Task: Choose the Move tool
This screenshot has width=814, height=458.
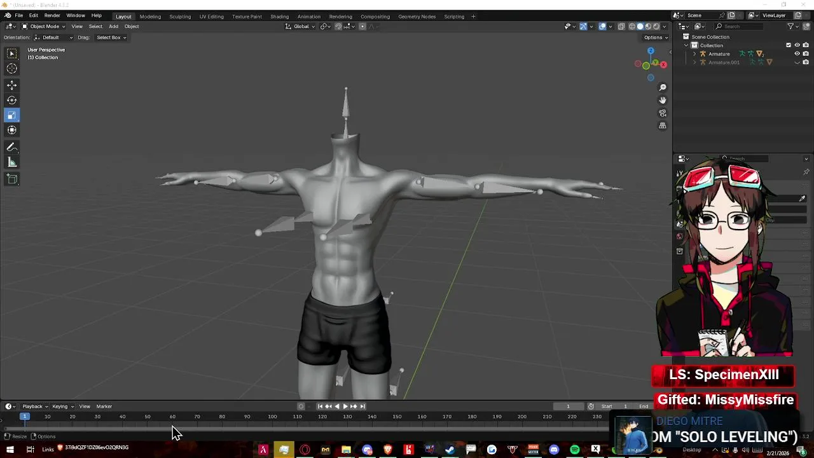Action: click(x=12, y=85)
